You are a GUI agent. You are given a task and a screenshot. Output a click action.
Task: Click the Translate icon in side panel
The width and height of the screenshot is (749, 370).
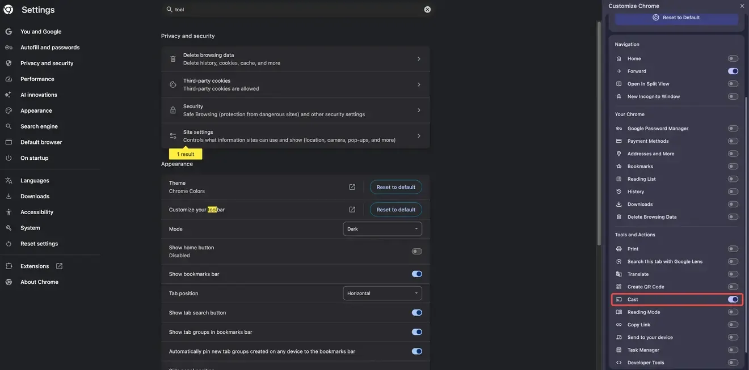tap(619, 274)
